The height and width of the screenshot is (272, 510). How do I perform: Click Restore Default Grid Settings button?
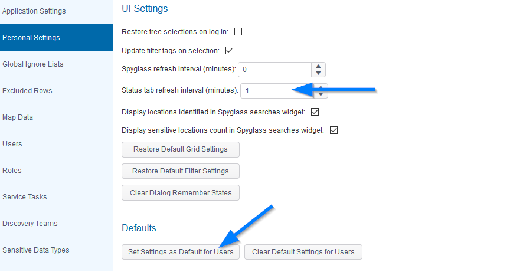[180, 149]
